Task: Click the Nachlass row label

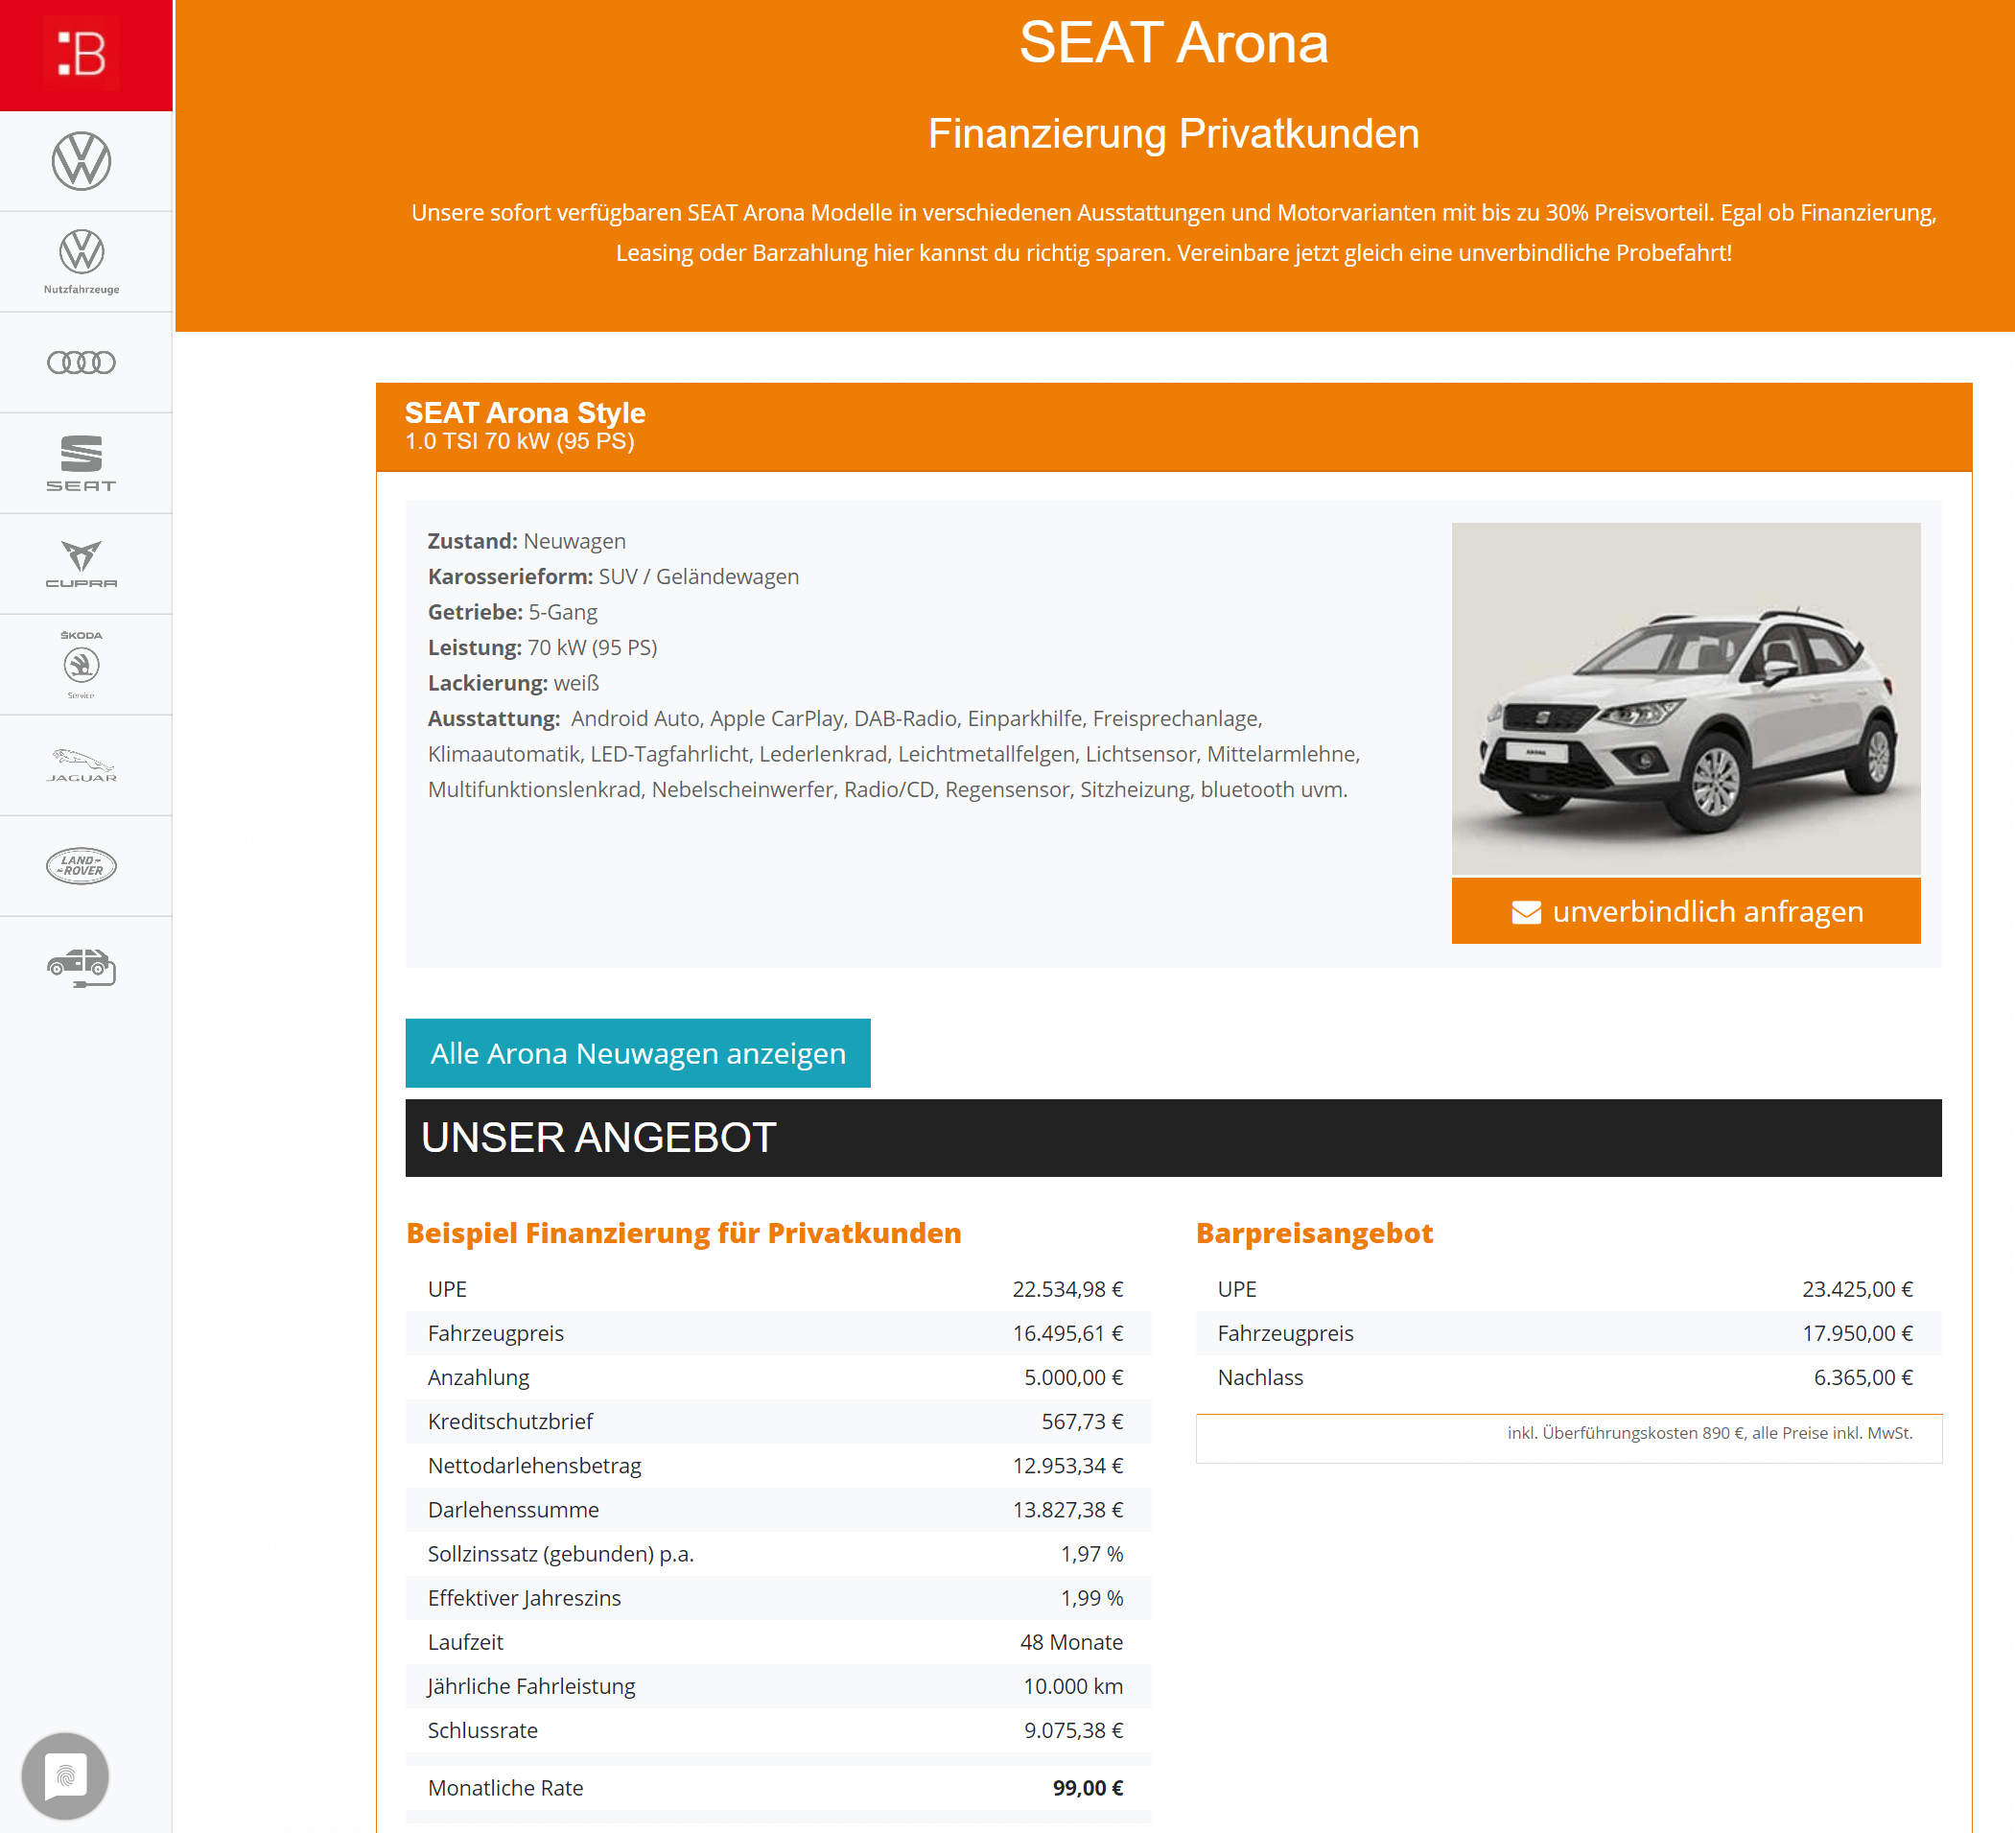Action: click(1259, 1376)
